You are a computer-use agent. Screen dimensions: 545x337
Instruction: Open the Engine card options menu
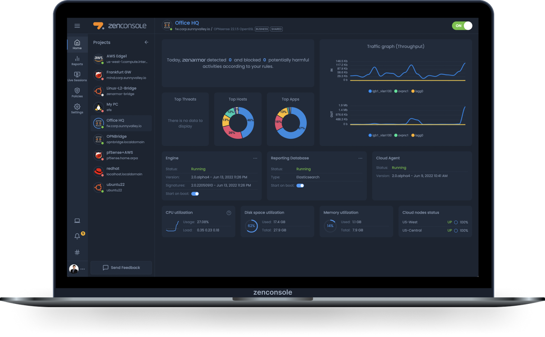(255, 158)
